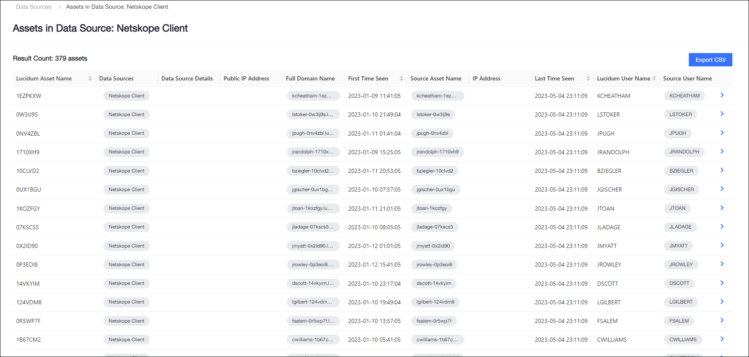Open details arrow for 1B67CM2 row
The height and width of the screenshot is (357, 749).
[x=722, y=339]
